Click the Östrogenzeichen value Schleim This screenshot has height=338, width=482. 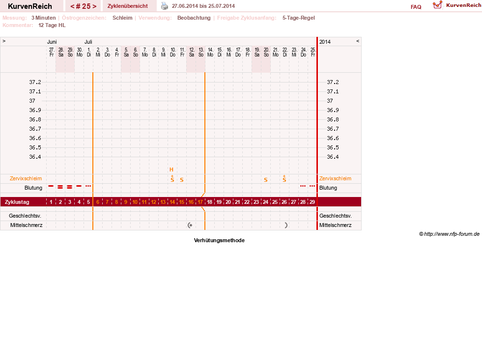(122, 18)
